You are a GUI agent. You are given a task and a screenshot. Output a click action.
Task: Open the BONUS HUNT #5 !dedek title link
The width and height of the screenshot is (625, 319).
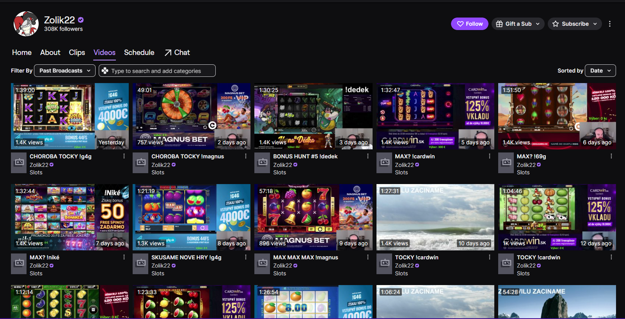305,156
